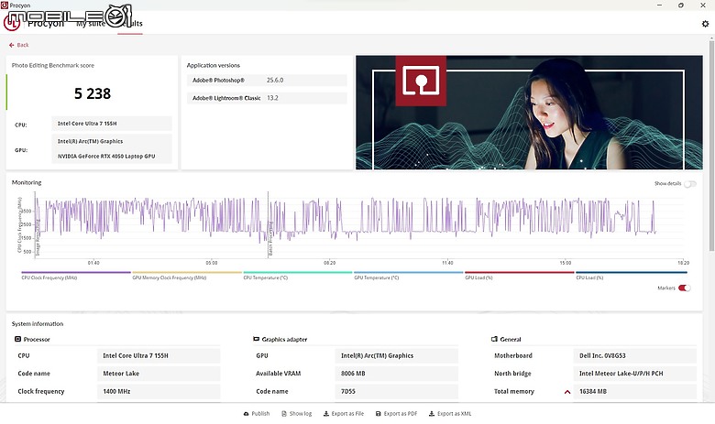
Task: Click NVIDIA GeForce RTX 4050 Laptop GPU text
Action: 106,157
